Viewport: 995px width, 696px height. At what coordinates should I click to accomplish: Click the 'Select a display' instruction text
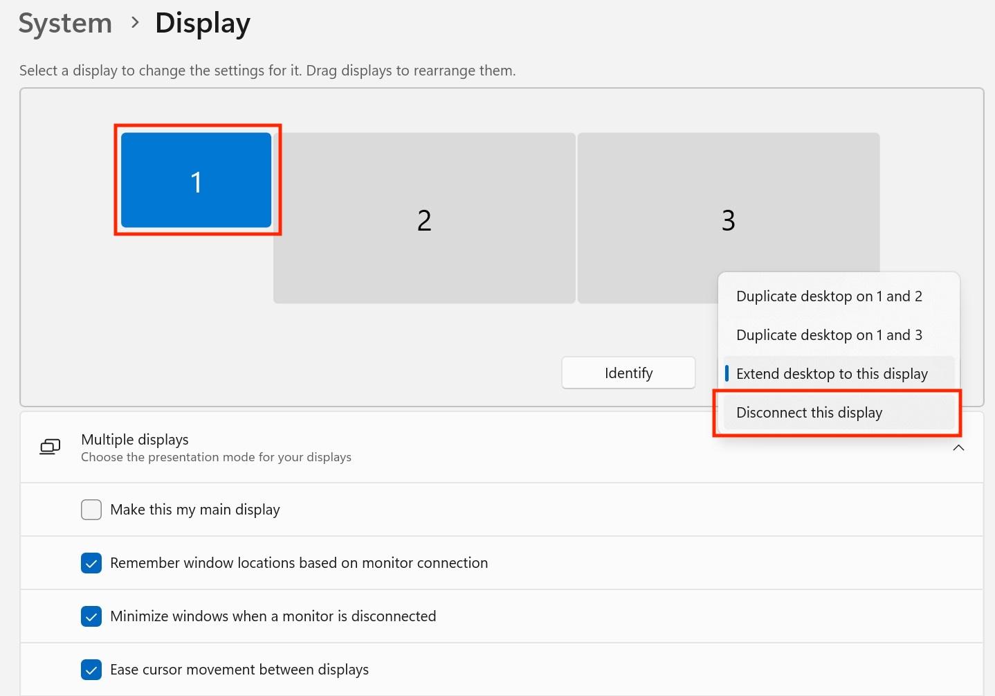pos(267,71)
